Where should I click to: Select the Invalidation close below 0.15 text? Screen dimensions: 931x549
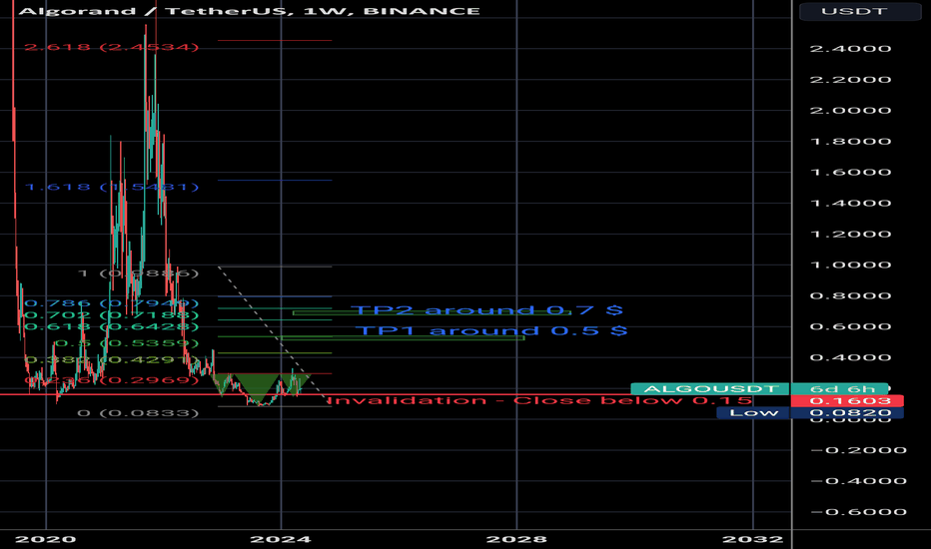(539, 400)
